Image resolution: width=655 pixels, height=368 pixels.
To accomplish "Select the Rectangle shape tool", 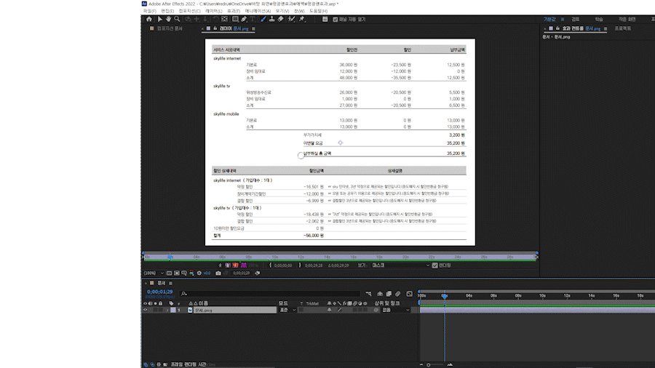I will click(x=236, y=19).
